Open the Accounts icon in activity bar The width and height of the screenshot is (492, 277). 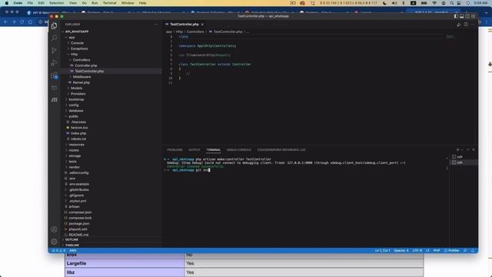coord(54,229)
